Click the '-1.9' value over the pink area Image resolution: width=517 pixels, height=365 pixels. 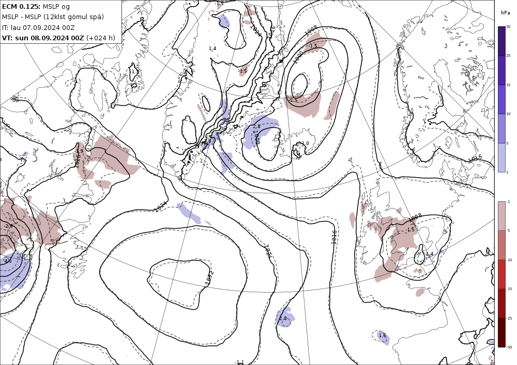pos(79,151)
